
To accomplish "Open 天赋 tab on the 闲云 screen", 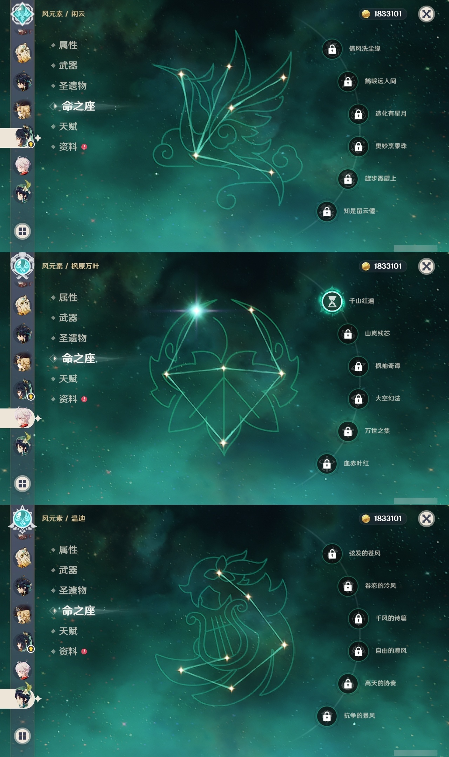I will 68,127.
